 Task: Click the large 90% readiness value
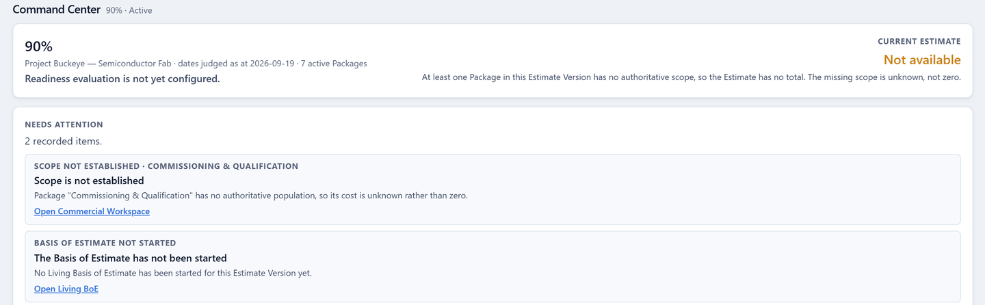(39, 47)
